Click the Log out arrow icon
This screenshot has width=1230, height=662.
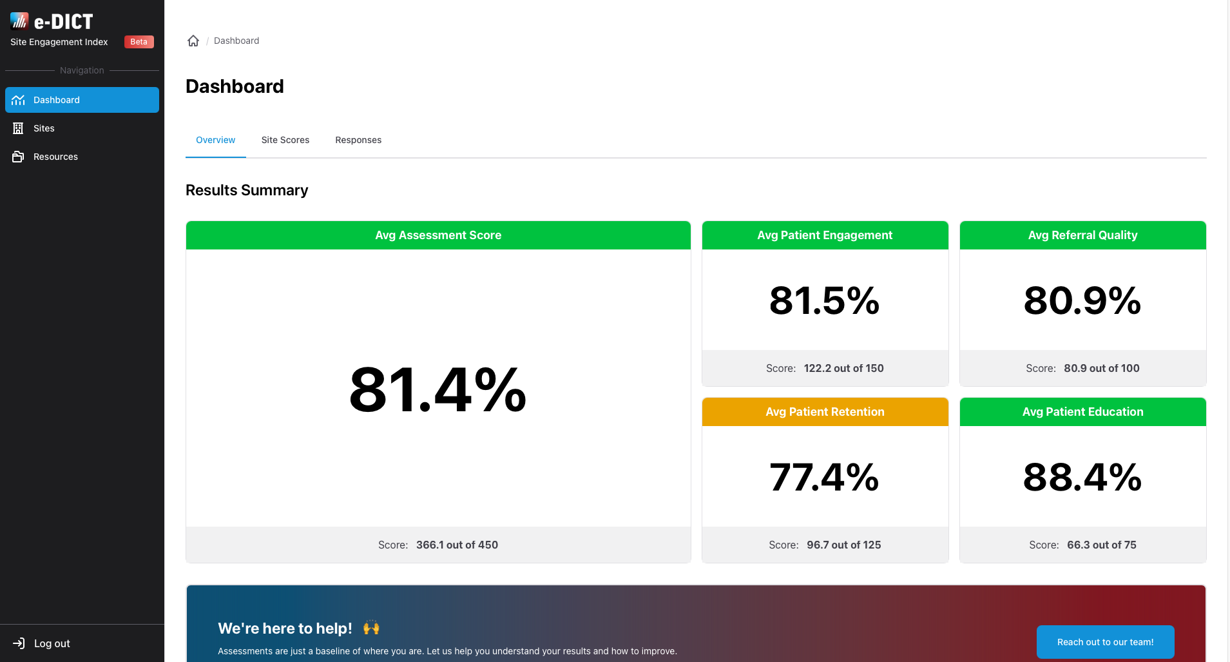click(19, 643)
